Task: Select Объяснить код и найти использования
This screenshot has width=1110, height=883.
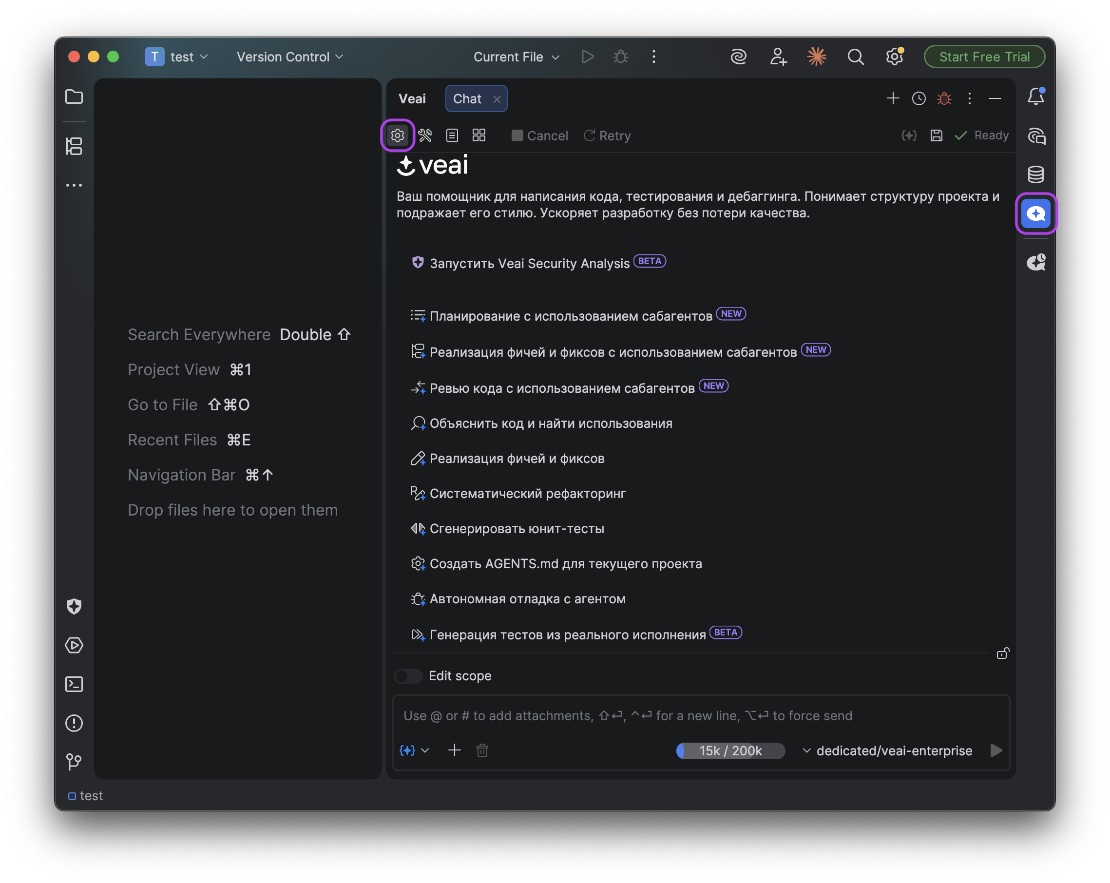Action: coord(542,423)
